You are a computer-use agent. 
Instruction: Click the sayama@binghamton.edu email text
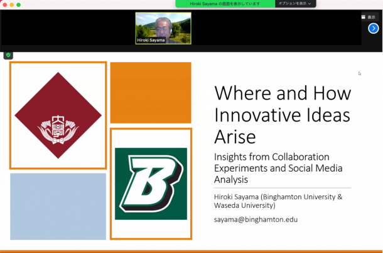click(256, 219)
